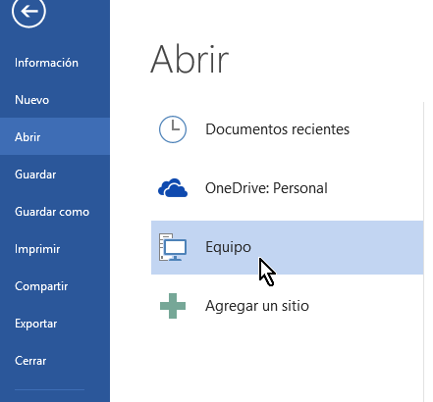Viewport: 433px width, 402px height.
Task: Click the clock icon for recent documents
Action: click(173, 129)
